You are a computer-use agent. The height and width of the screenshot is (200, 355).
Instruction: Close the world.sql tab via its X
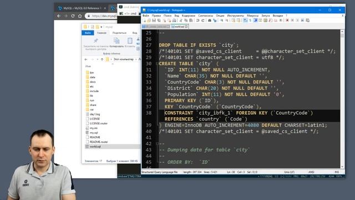pos(186,27)
